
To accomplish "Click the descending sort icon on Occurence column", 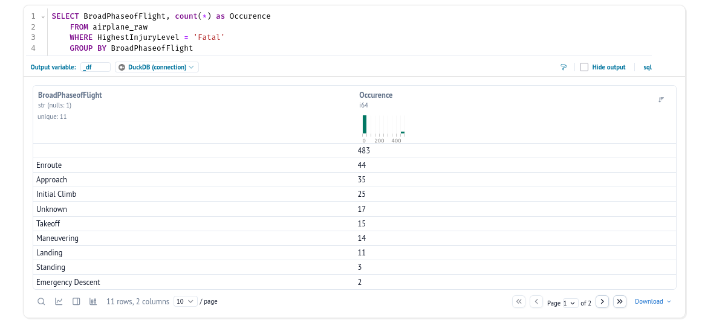I will [661, 100].
